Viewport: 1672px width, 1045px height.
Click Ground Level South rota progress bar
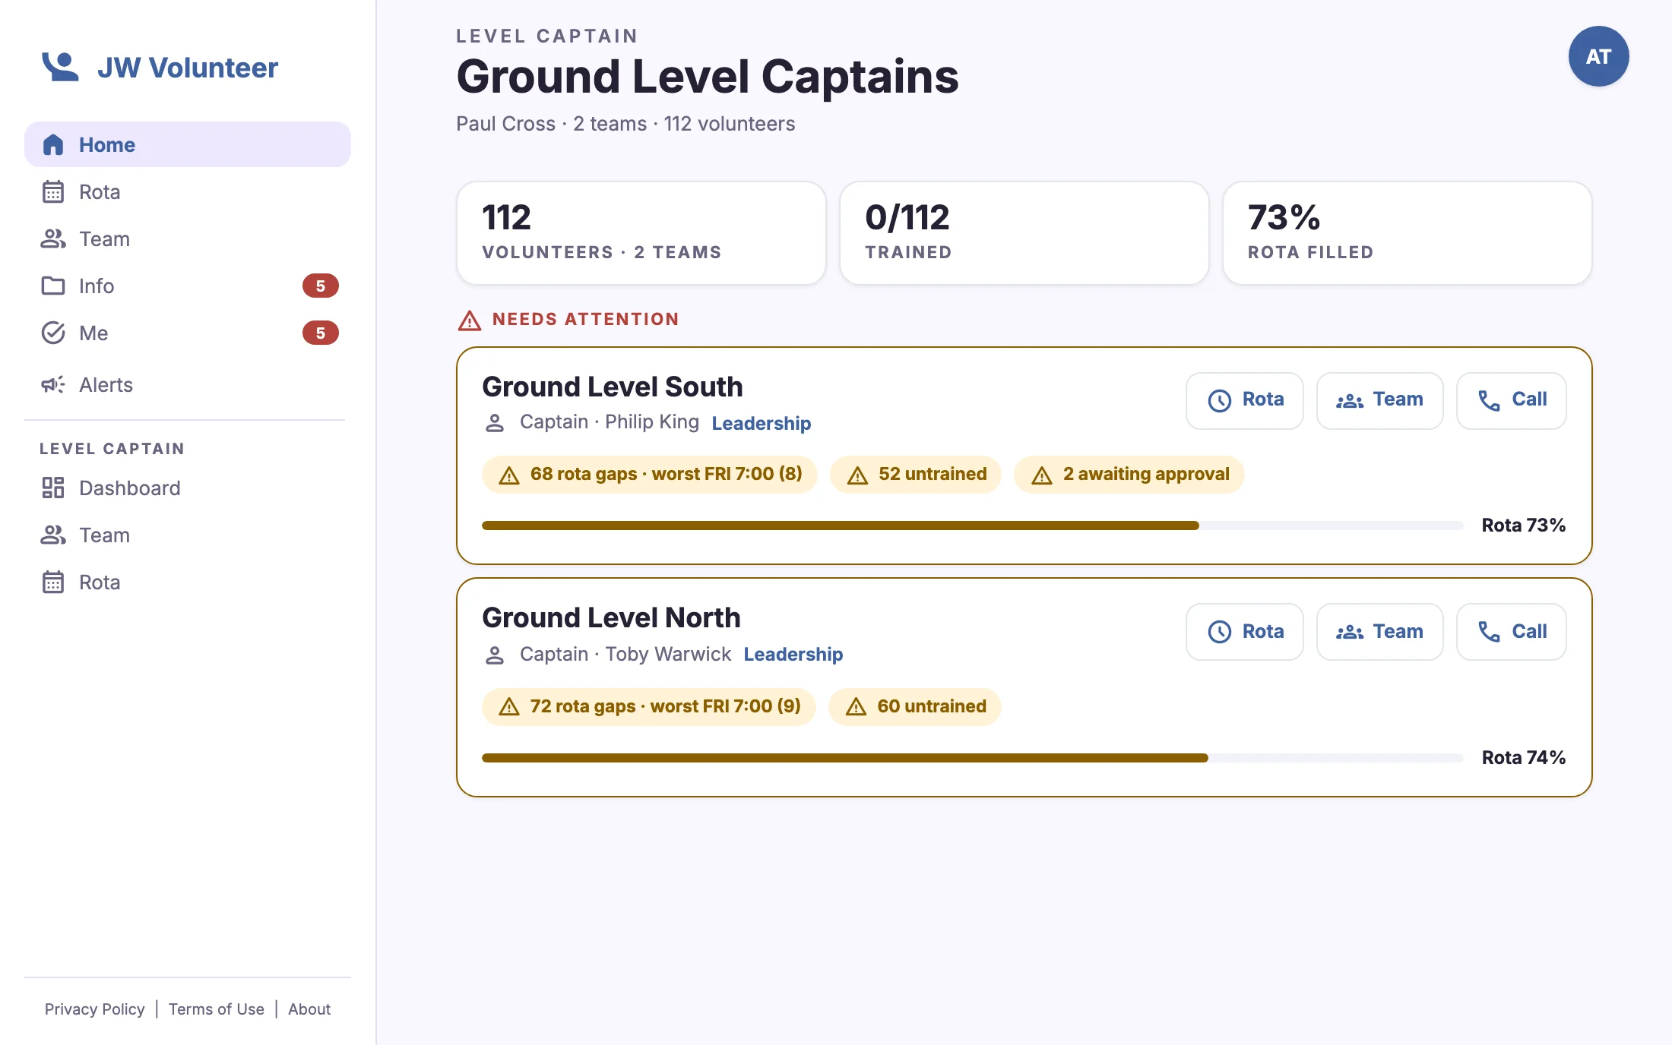pos(973,526)
